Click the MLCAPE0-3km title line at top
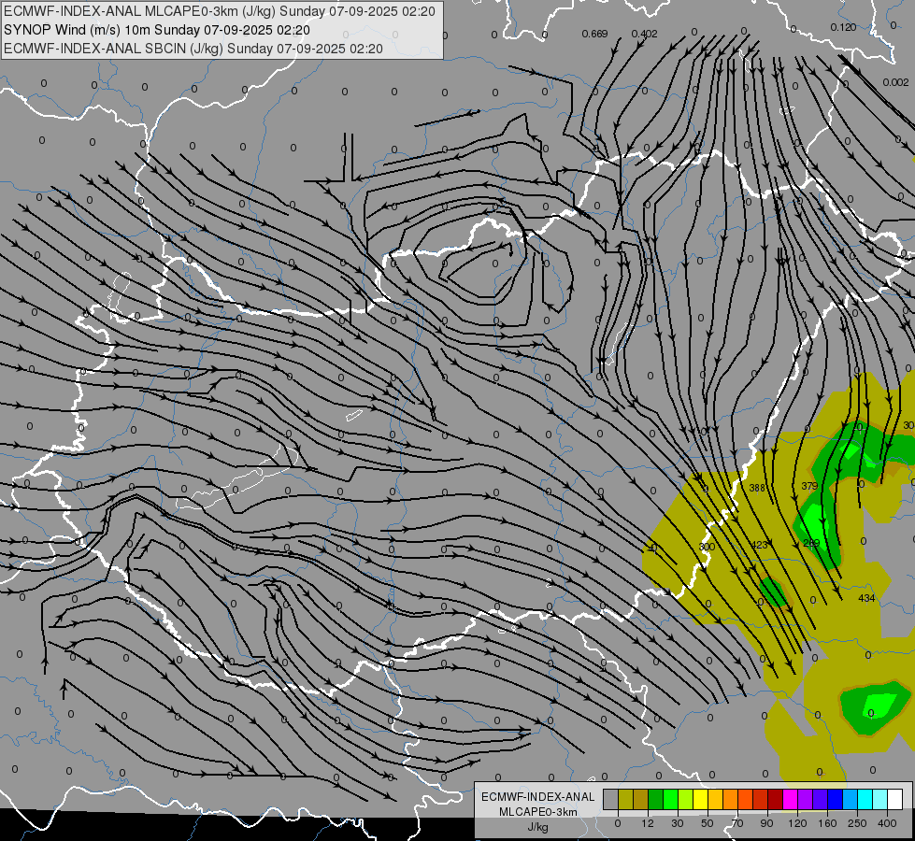Viewport: 915px width, 841px height. coord(220,11)
